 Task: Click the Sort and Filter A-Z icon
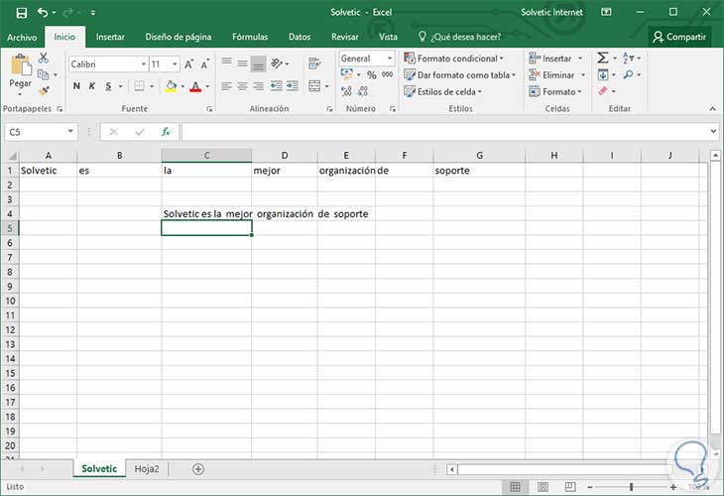(628, 58)
